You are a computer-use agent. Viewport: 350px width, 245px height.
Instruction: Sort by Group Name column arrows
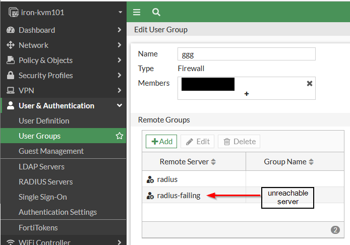[x=311, y=162]
